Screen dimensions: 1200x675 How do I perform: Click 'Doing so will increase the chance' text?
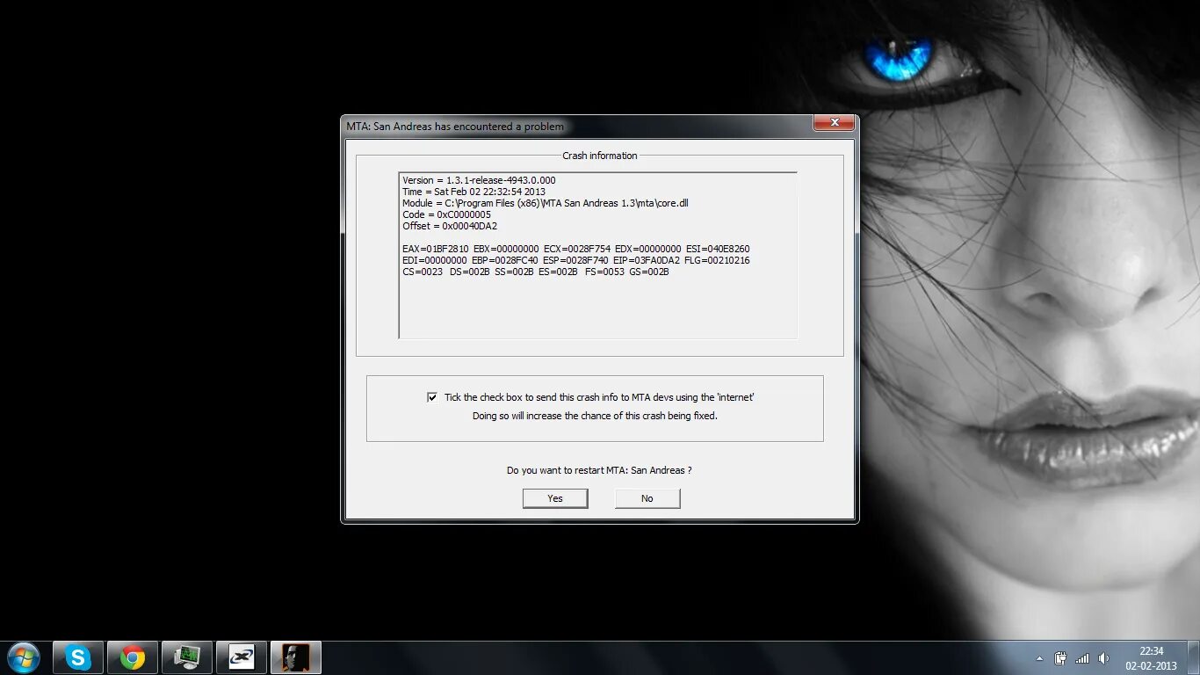pyautogui.click(x=595, y=416)
